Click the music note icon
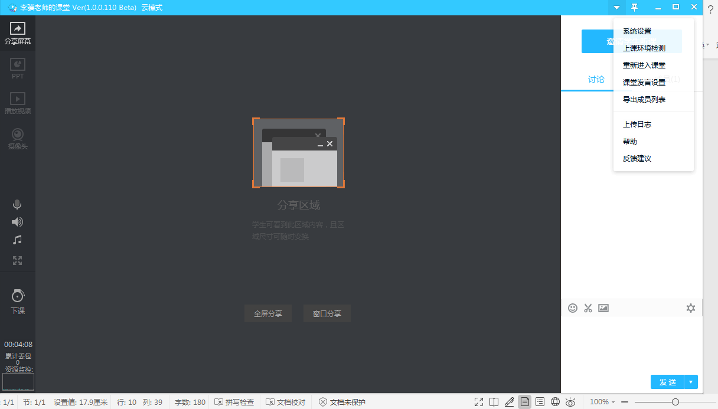This screenshot has width=718, height=409. 18,240
